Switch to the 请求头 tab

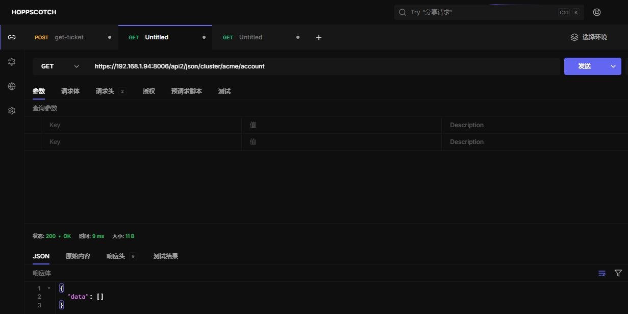[x=105, y=91]
